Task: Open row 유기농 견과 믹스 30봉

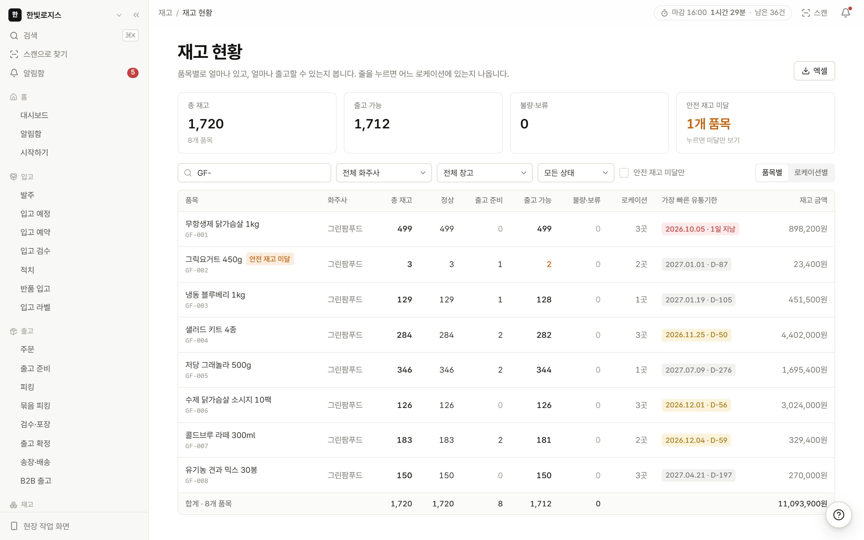Action: [x=506, y=475]
